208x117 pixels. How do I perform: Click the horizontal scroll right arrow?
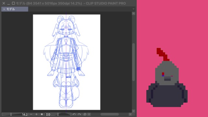[x=130, y=114]
